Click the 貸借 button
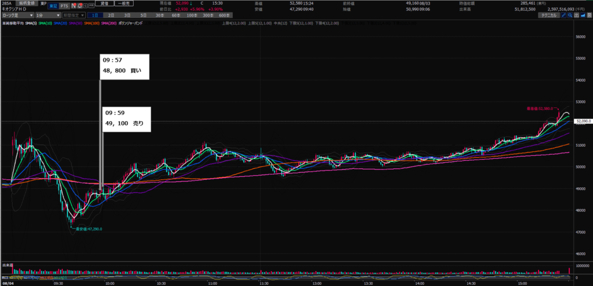 coord(104,3)
